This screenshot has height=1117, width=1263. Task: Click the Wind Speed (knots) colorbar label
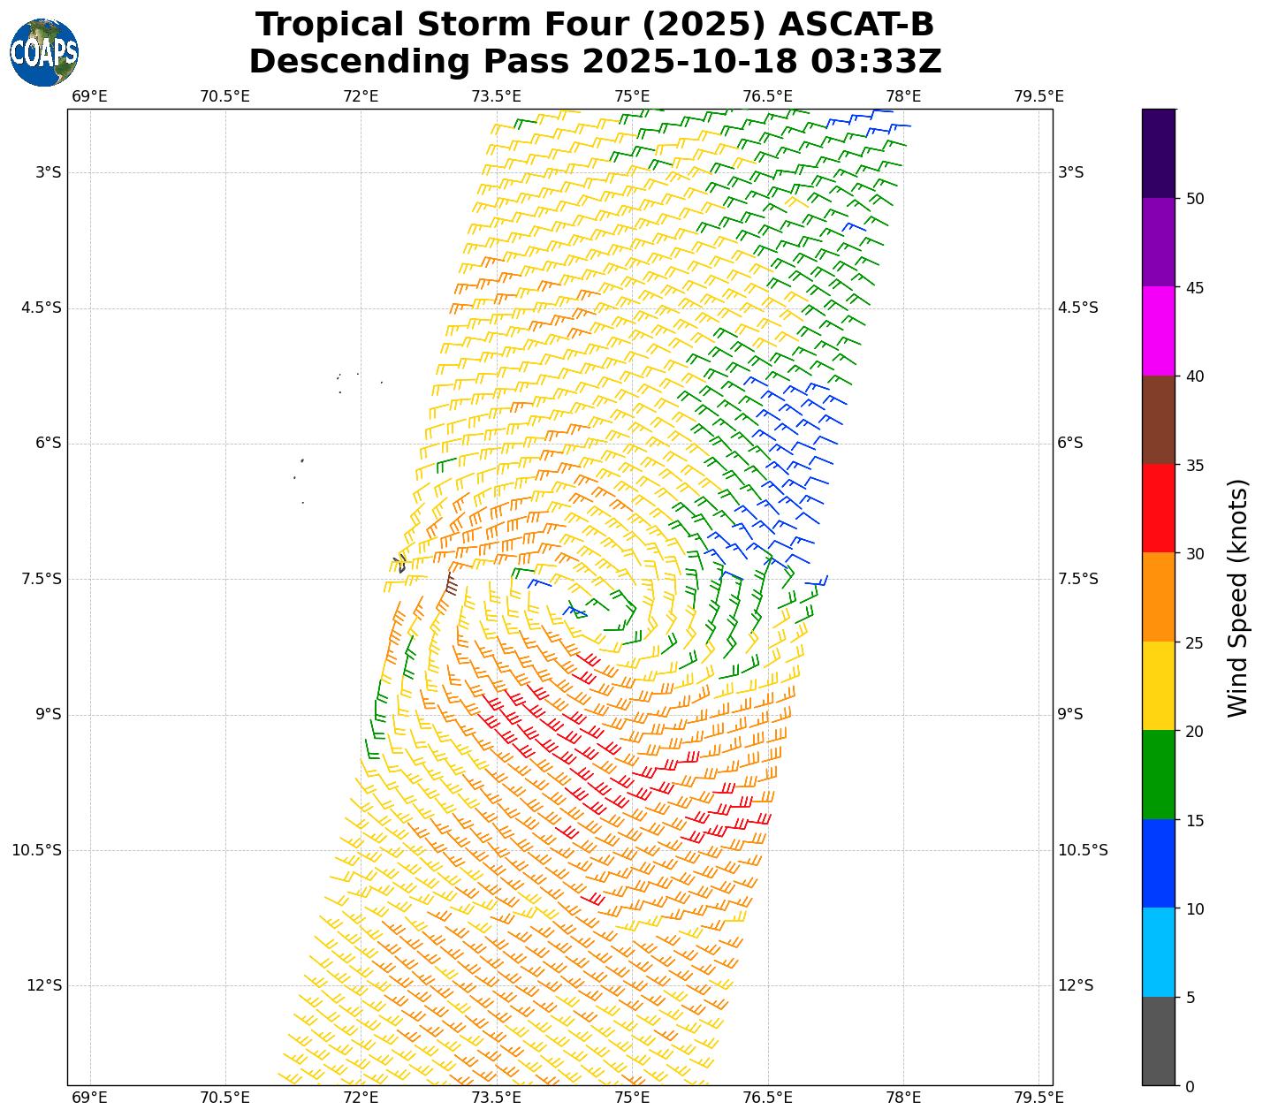1238,597
